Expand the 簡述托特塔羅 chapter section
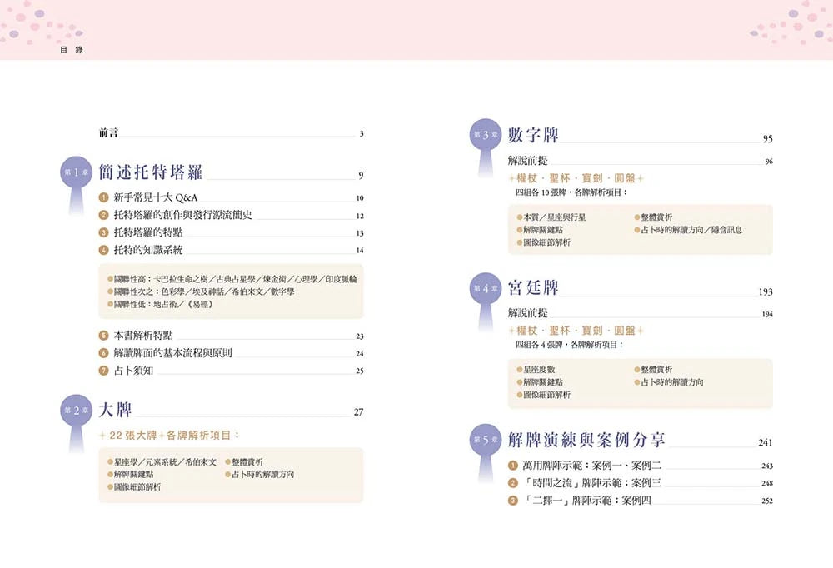 tap(147, 170)
